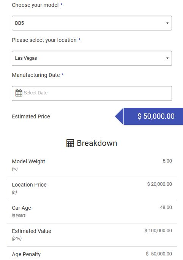Select the Model Weight row label
The image size is (183, 260).
click(28, 161)
